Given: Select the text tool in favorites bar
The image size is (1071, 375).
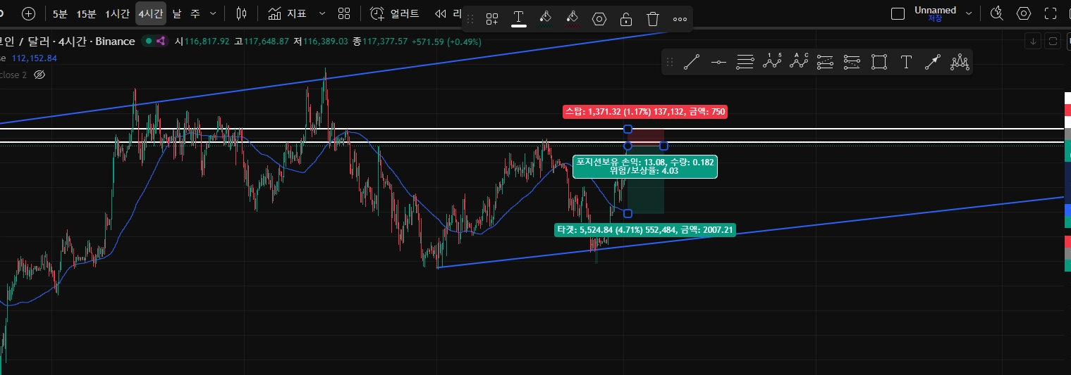Looking at the screenshot, I should coord(907,62).
